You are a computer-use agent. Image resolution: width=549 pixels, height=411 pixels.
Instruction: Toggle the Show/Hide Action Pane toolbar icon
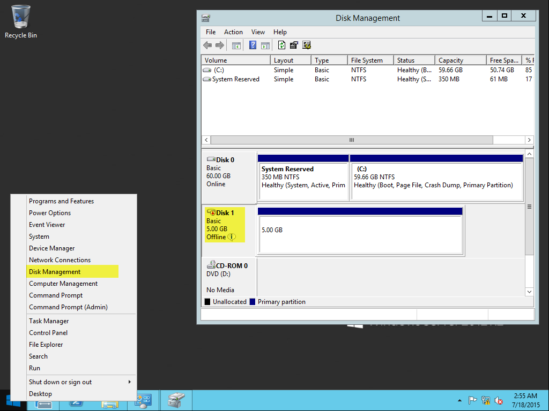(265, 45)
